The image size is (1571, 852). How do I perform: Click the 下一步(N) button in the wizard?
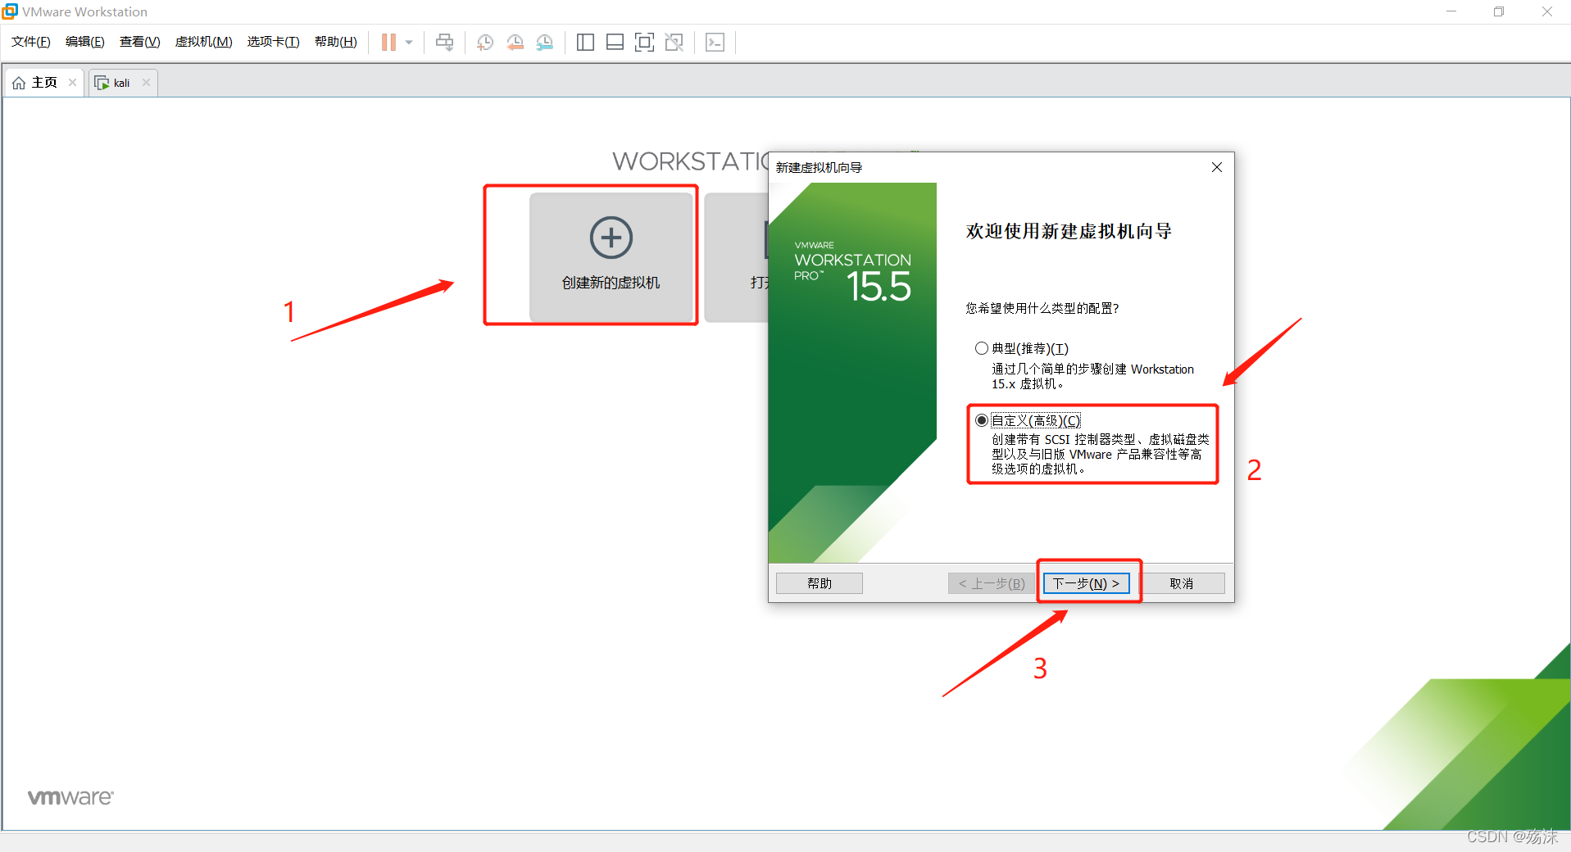pyautogui.click(x=1086, y=583)
